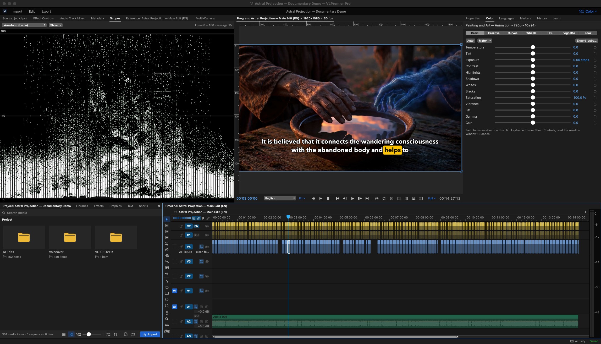Reset the Saturation value
601x344 pixels.
click(595, 98)
